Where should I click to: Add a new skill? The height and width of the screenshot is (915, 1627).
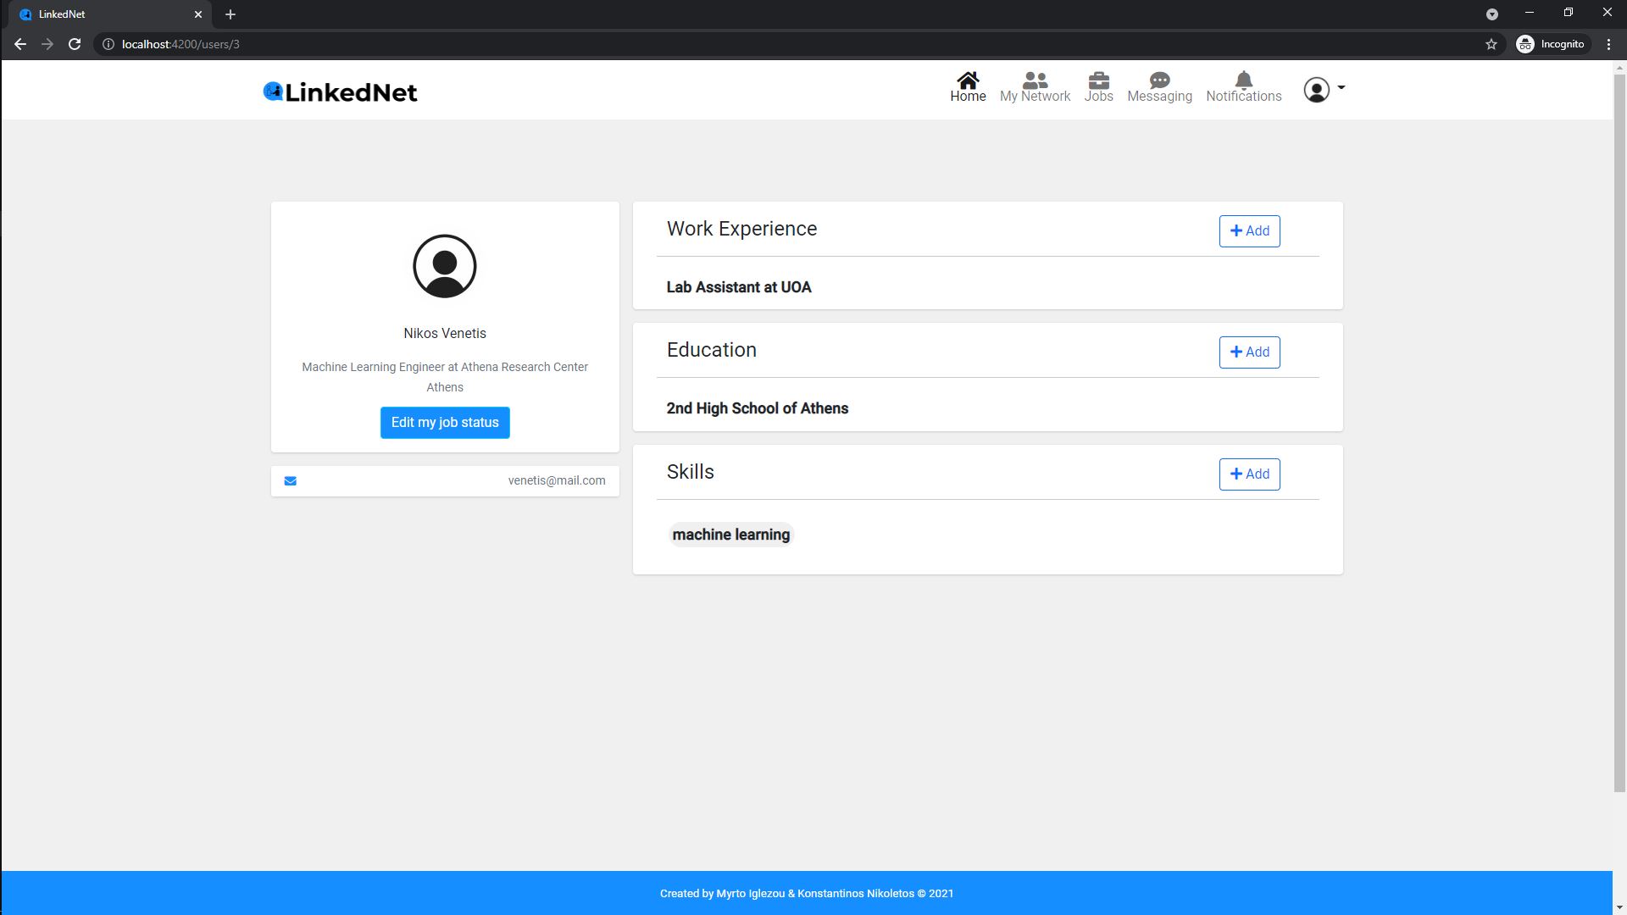click(1249, 474)
